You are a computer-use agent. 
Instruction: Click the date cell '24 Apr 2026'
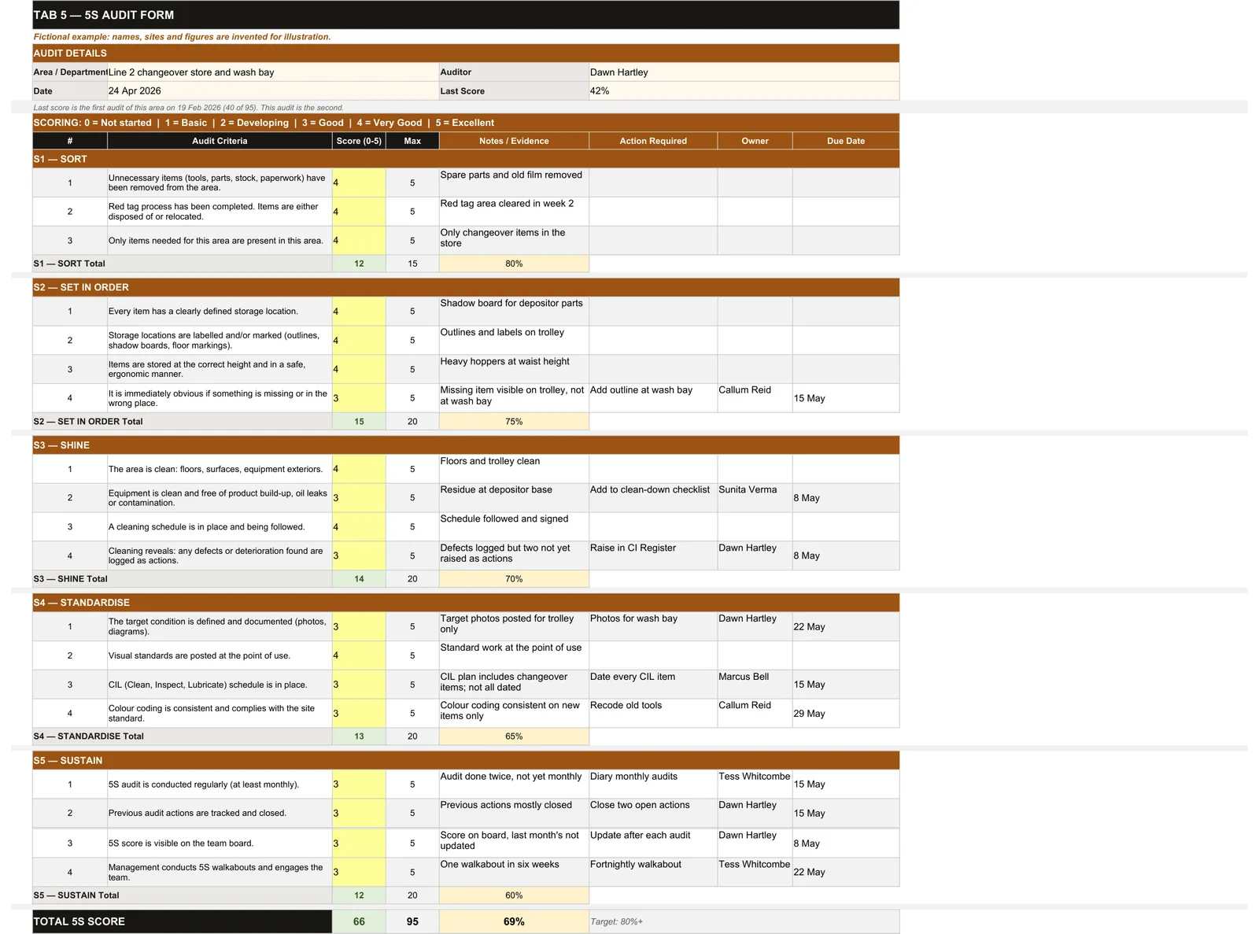(x=273, y=91)
